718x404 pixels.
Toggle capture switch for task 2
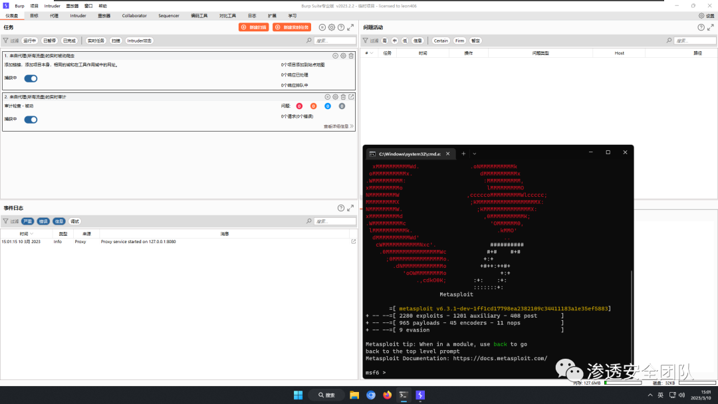[x=31, y=120]
